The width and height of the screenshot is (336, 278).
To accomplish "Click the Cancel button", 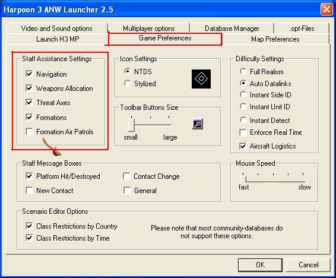I will tap(308, 265).
